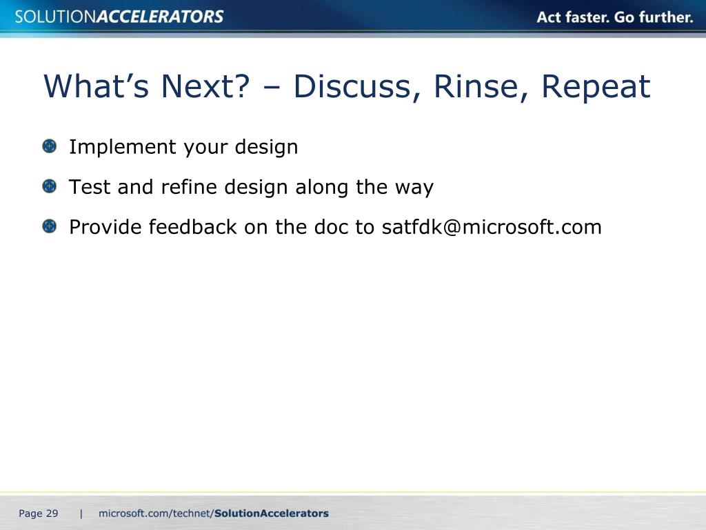Open the microsoft.com/technet/SolutionAccelerators footer link
706x530 pixels.
pyautogui.click(x=214, y=513)
